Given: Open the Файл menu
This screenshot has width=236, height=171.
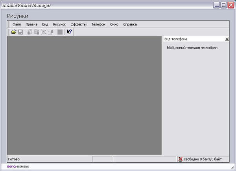Looking at the screenshot, I should 17,24.
